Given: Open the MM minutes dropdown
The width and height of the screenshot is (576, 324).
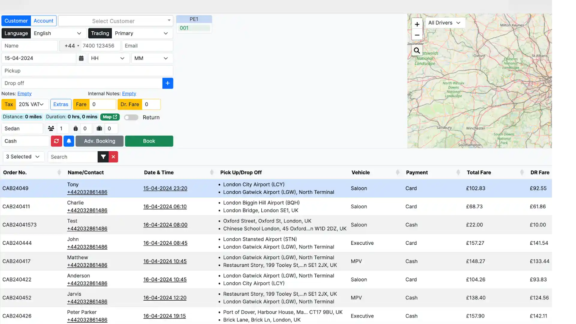Looking at the screenshot, I should (x=152, y=58).
